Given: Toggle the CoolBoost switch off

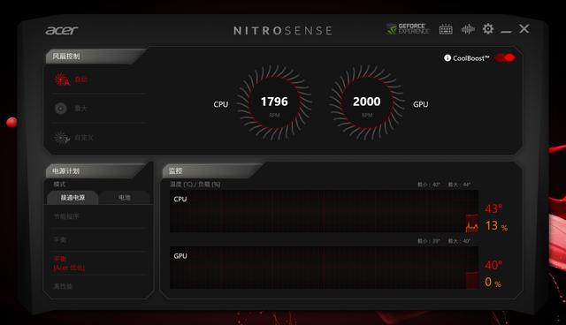Looking at the screenshot, I should [505, 58].
